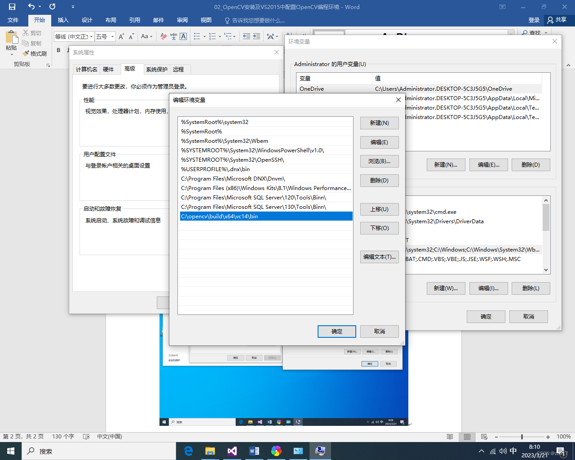The image size is (575, 460).
Task: Switch to the 插入 ribbon tab
Action: pyautogui.click(x=63, y=20)
